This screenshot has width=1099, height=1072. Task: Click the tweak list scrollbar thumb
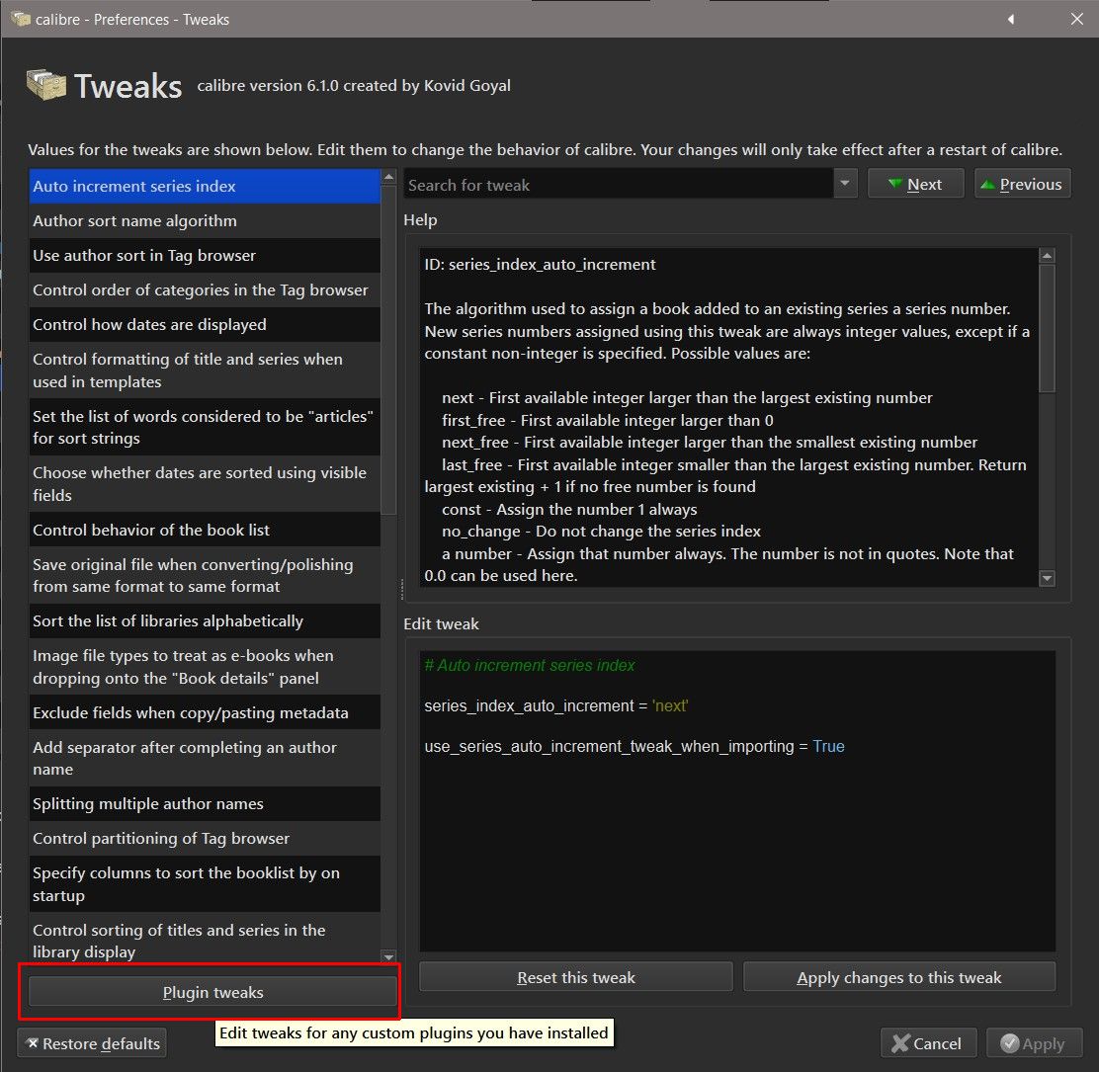point(388,351)
